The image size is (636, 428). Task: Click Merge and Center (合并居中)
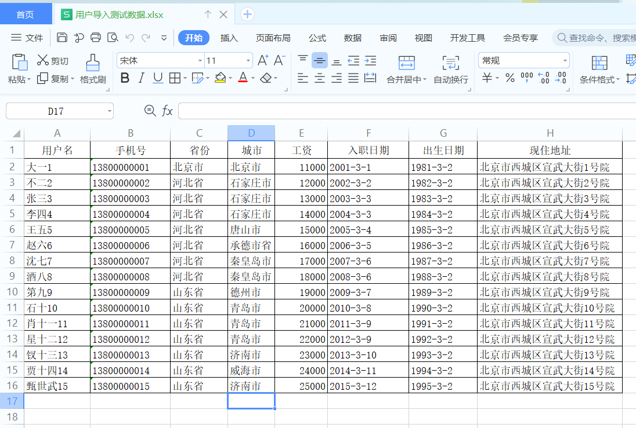tap(406, 69)
